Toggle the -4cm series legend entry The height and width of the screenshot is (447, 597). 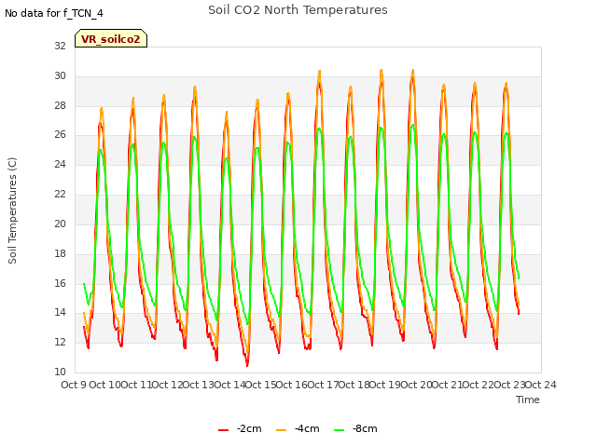click(x=298, y=428)
